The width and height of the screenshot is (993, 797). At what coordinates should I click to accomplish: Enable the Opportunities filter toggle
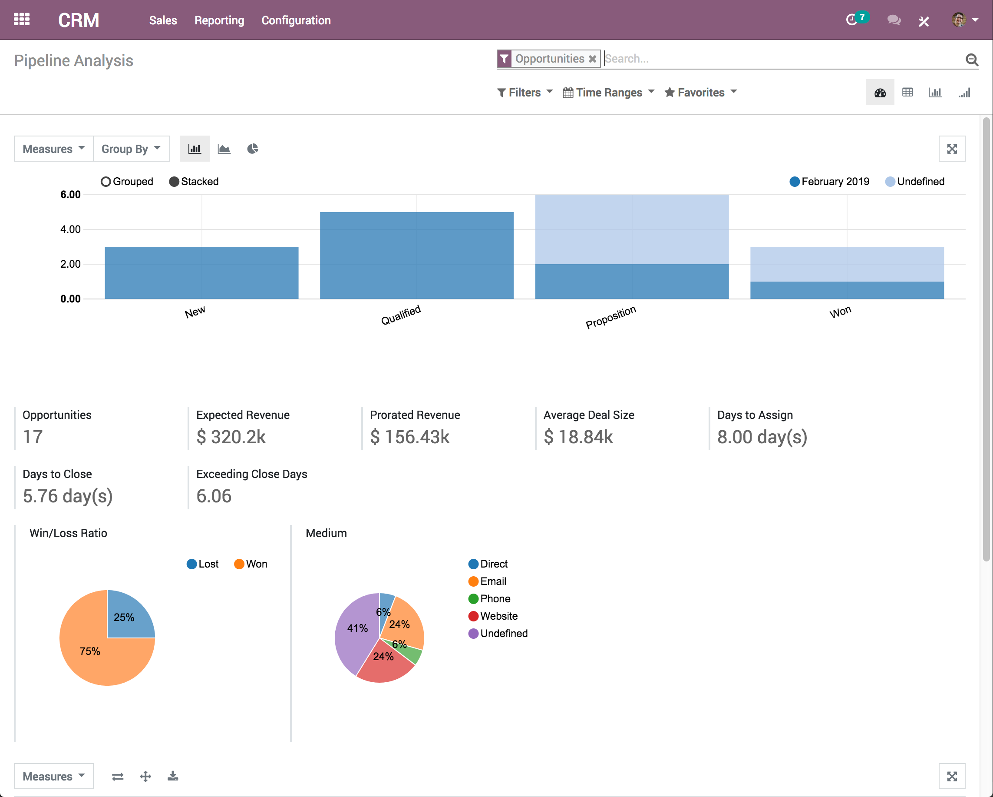pyautogui.click(x=547, y=59)
